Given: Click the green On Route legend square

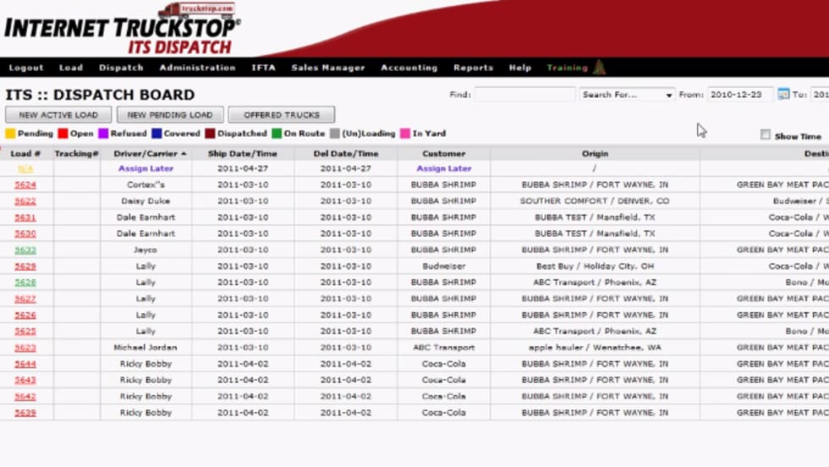Looking at the screenshot, I should click(x=277, y=134).
